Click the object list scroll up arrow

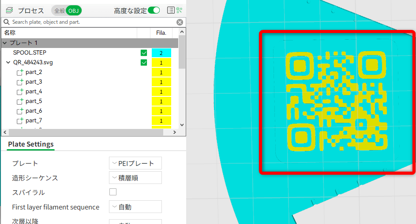[x=182, y=32]
